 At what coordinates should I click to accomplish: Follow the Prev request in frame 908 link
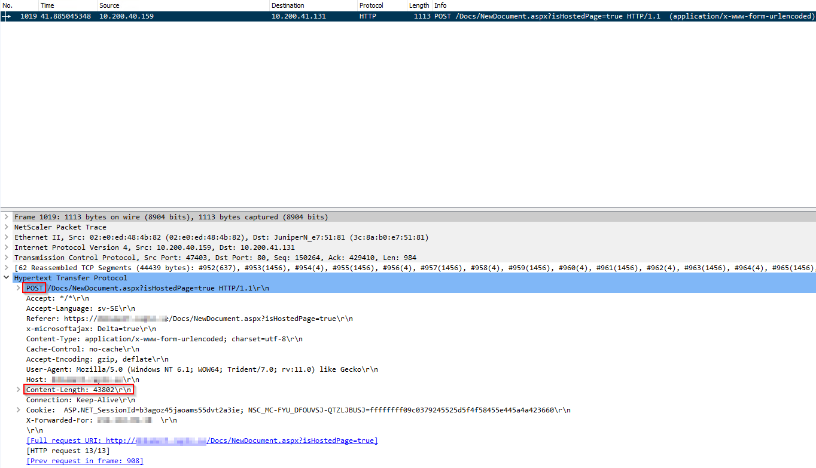(x=84, y=461)
